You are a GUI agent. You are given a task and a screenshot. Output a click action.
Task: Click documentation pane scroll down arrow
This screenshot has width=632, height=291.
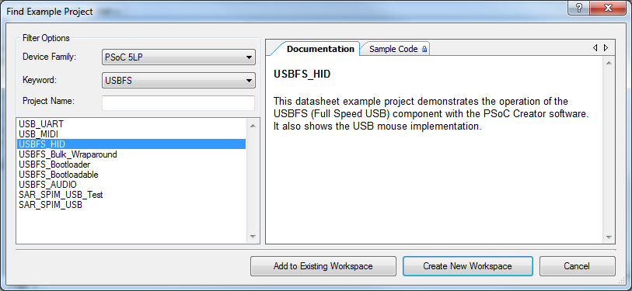click(608, 237)
